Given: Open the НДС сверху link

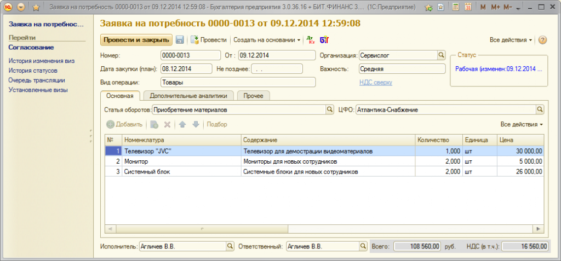Looking at the screenshot, I should 375,82.
